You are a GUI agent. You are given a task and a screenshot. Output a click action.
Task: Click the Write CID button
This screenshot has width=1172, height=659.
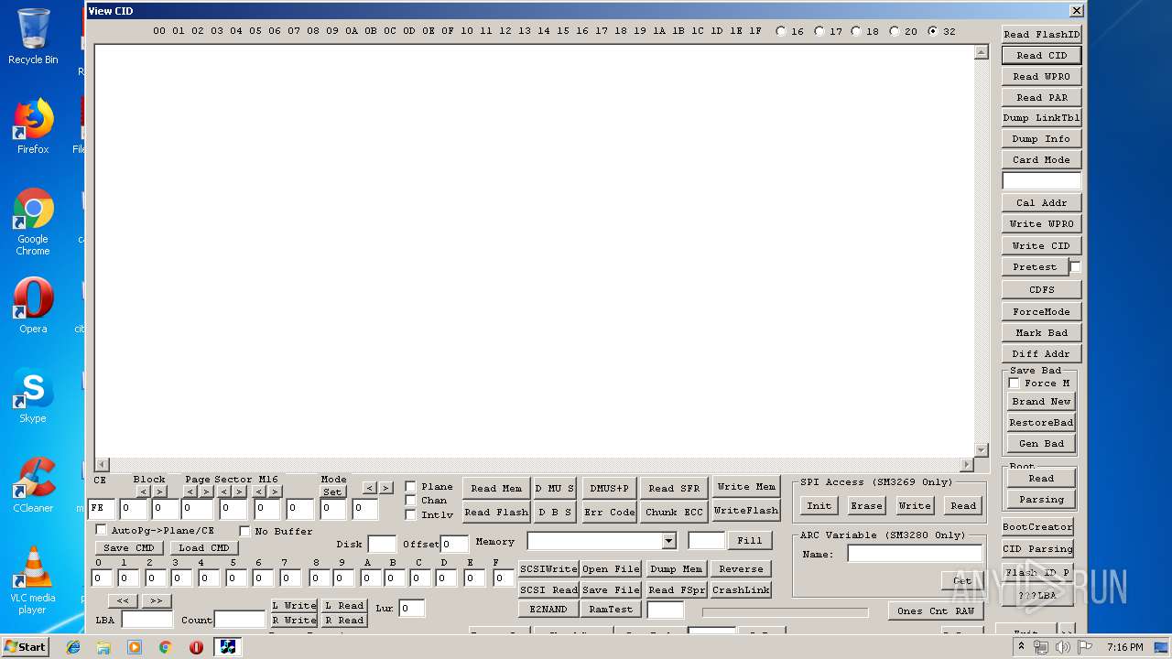[x=1042, y=246]
